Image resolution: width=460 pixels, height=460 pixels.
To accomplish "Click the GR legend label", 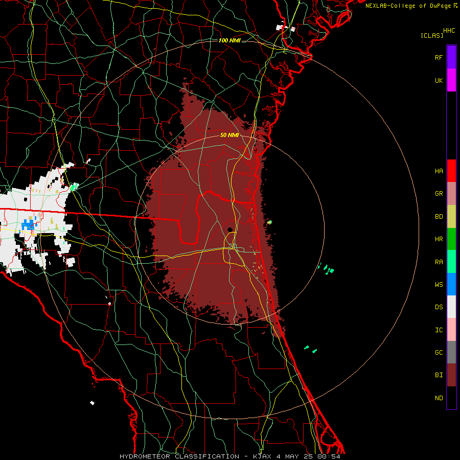I will pyautogui.click(x=439, y=194).
